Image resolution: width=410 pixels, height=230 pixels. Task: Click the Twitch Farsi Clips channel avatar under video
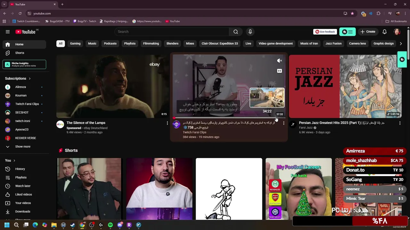point(176,124)
